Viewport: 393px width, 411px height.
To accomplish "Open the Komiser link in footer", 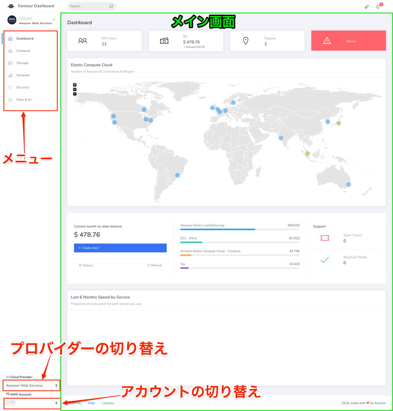I will point(380,403).
